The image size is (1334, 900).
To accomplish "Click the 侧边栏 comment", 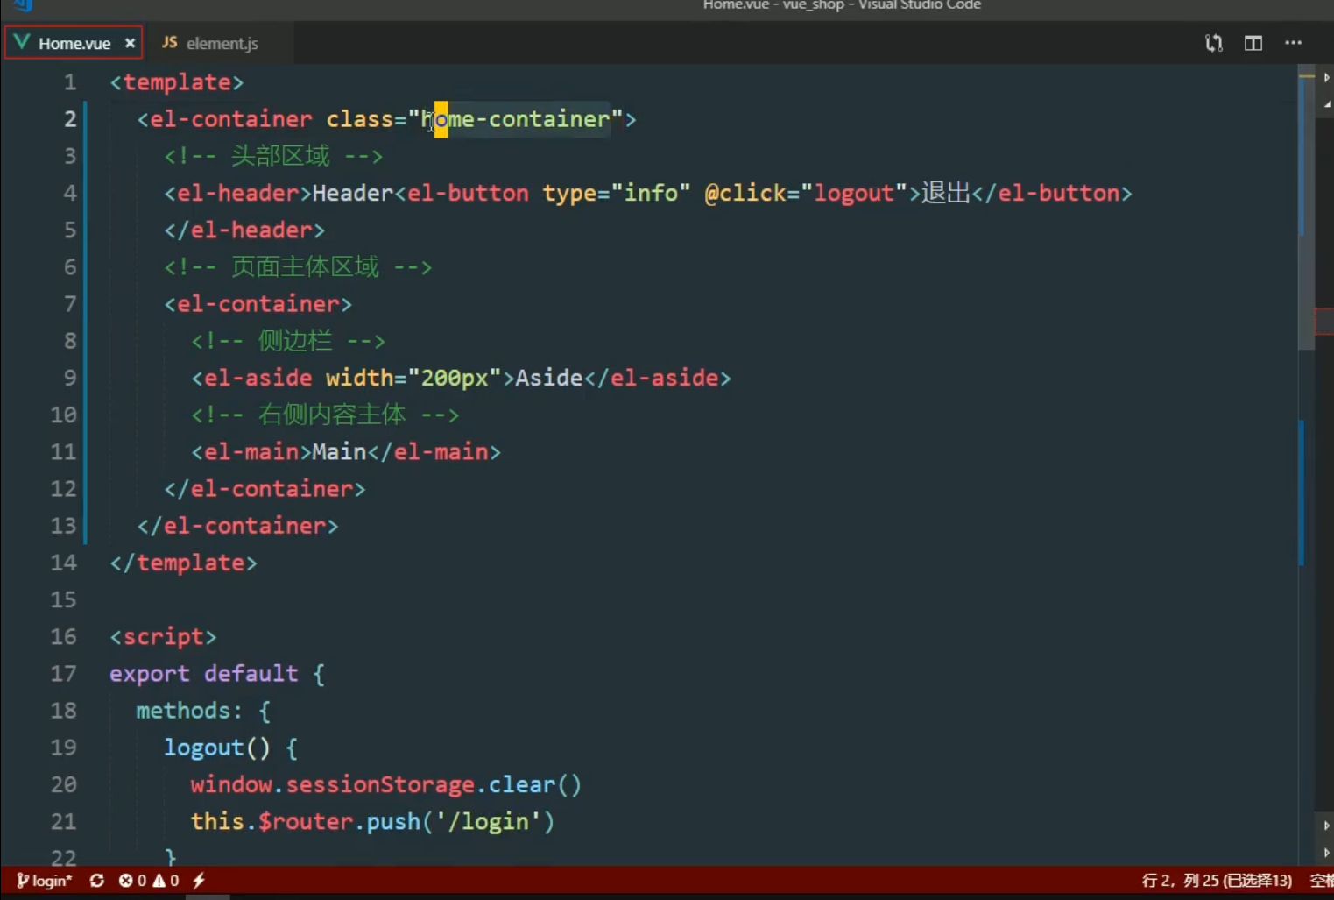I will point(288,341).
